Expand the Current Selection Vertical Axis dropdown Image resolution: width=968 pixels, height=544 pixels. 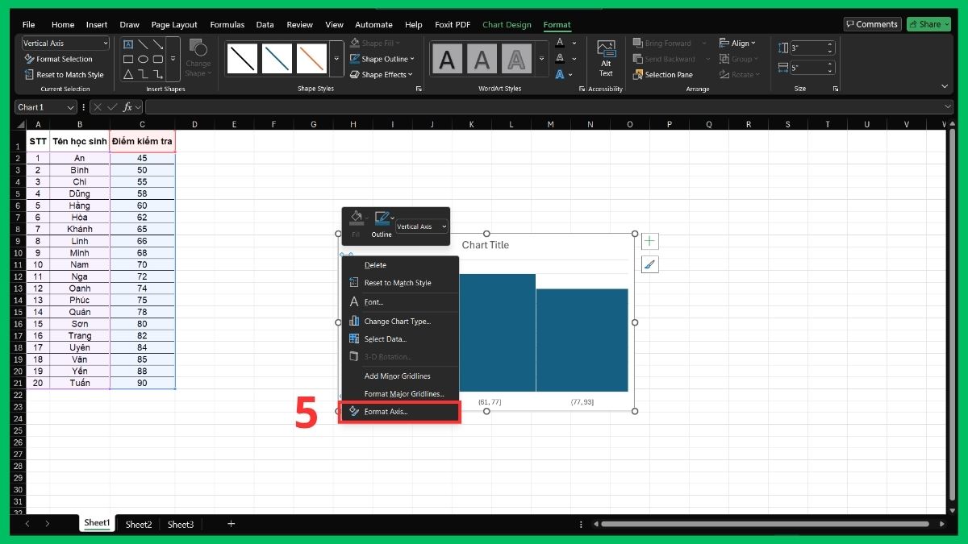[x=105, y=44]
